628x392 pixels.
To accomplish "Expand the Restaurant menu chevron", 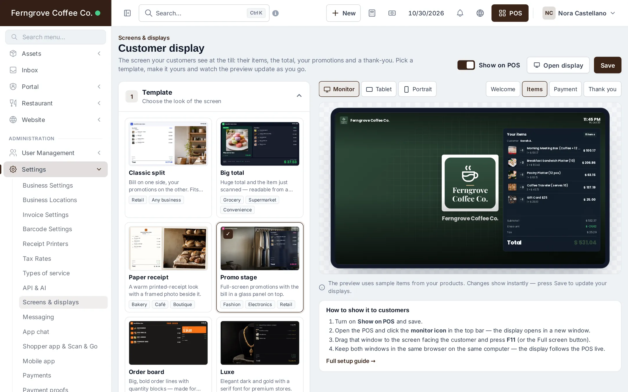I will (x=99, y=103).
